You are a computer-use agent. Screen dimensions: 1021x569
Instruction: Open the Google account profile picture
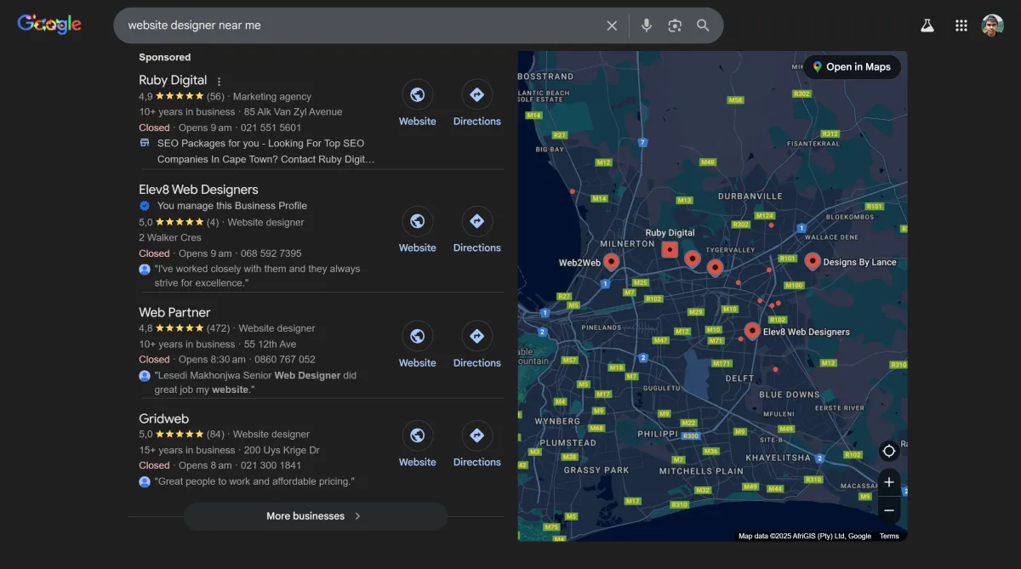point(993,26)
